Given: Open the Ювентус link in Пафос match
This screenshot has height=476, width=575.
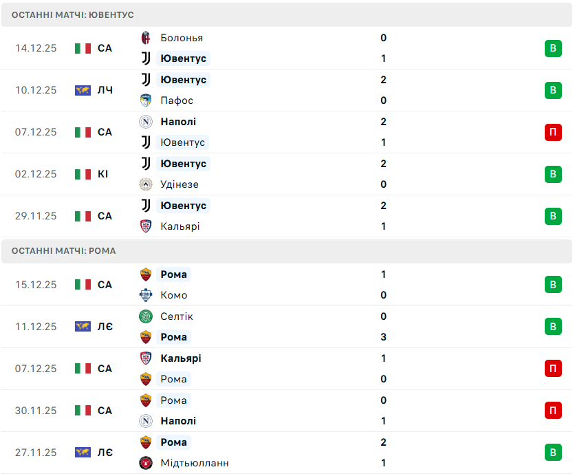Looking at the screenshot, I should point(183,80).
